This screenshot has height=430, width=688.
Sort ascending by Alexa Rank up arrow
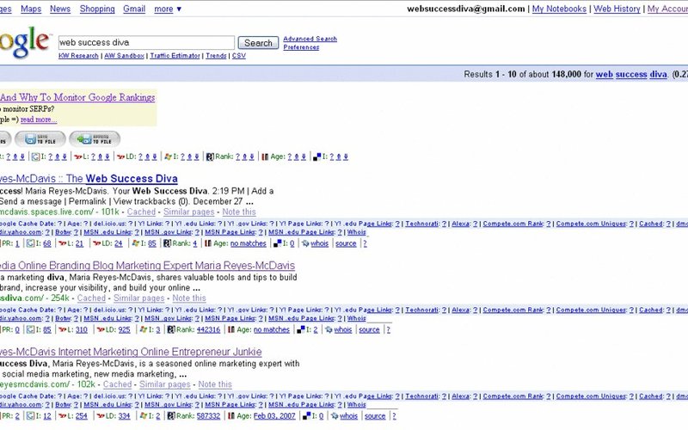click(x=245, y=157)
